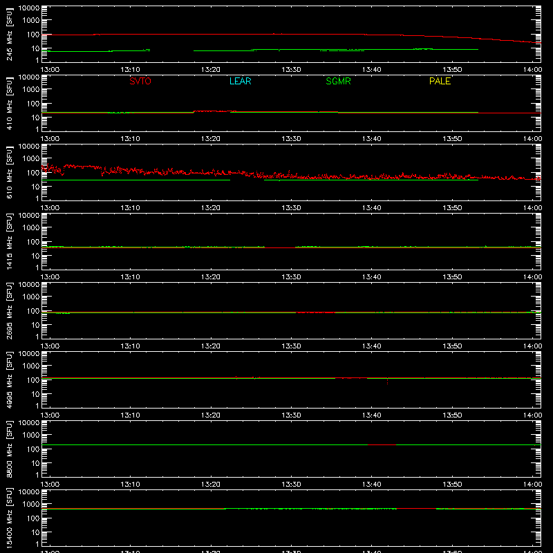Click the 610 MHz panel's 13:30 time label
The image size is (553, 553).
(x=291, y=208)
